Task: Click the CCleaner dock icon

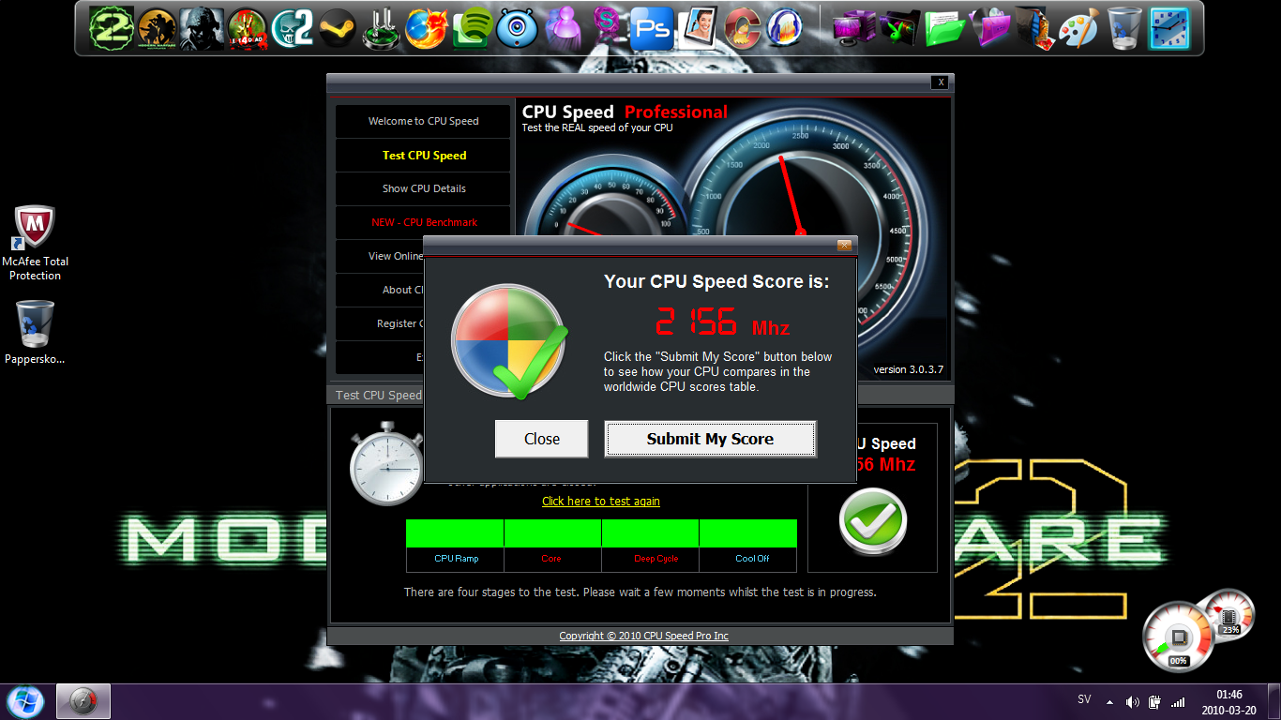Action: [x=741, y=29]
